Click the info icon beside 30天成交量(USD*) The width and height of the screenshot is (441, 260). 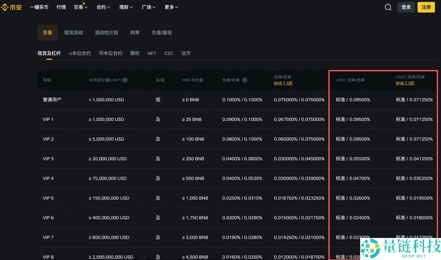(125, 80)
